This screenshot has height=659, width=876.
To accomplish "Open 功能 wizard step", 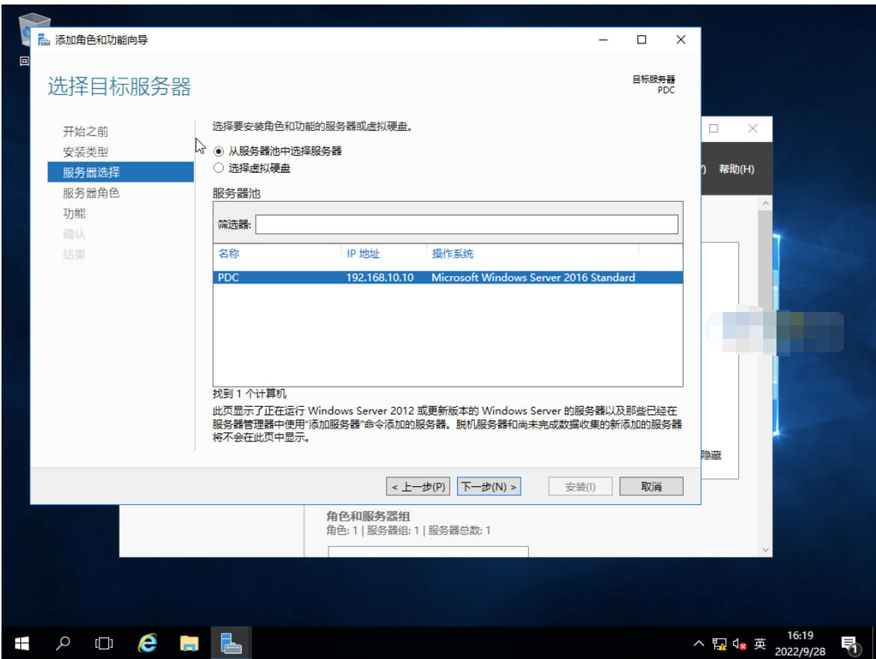I will 74,213.
